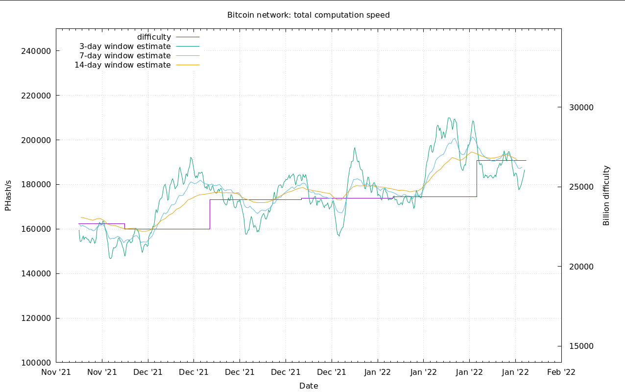Select the 140000 tick on the PHash/s axis

(x=37, y=273)
